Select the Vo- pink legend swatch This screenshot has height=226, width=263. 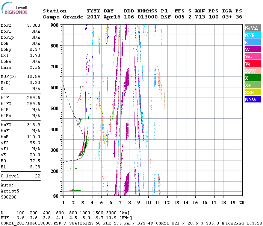(x=252, y=56)
